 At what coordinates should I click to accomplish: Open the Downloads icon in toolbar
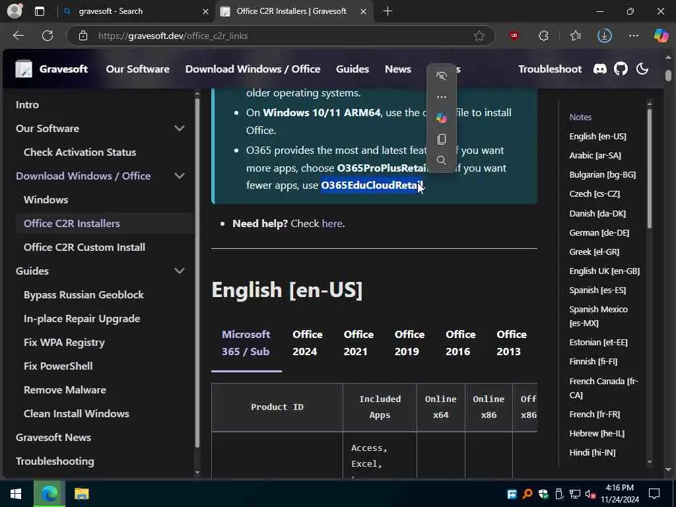605,36
